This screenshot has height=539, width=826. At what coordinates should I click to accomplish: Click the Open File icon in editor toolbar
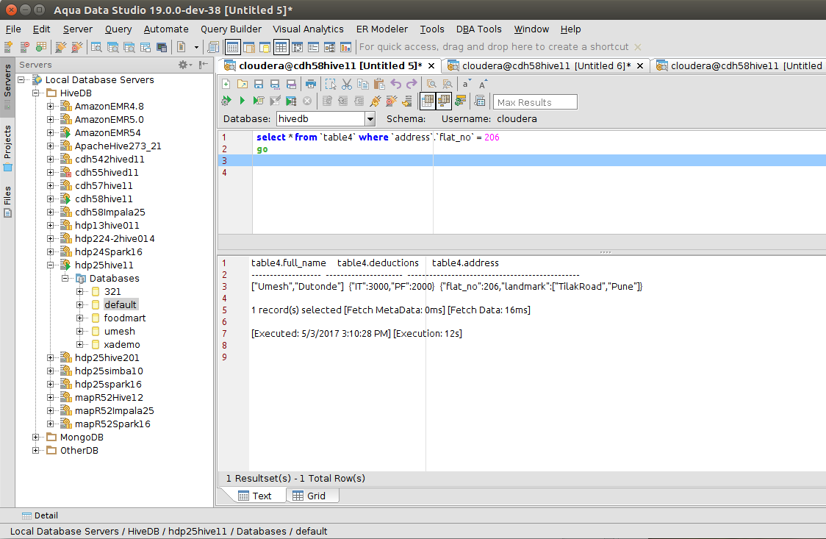coord(243,84)
